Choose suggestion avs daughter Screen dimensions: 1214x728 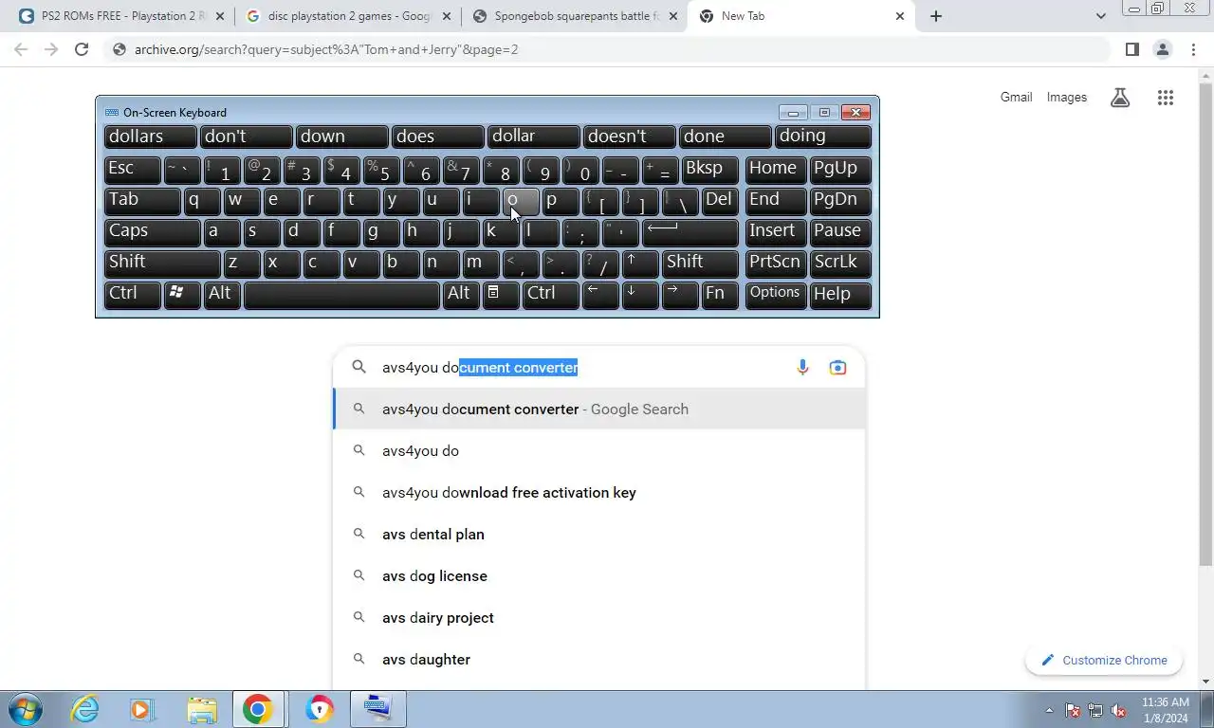click(x=599, y=659)
